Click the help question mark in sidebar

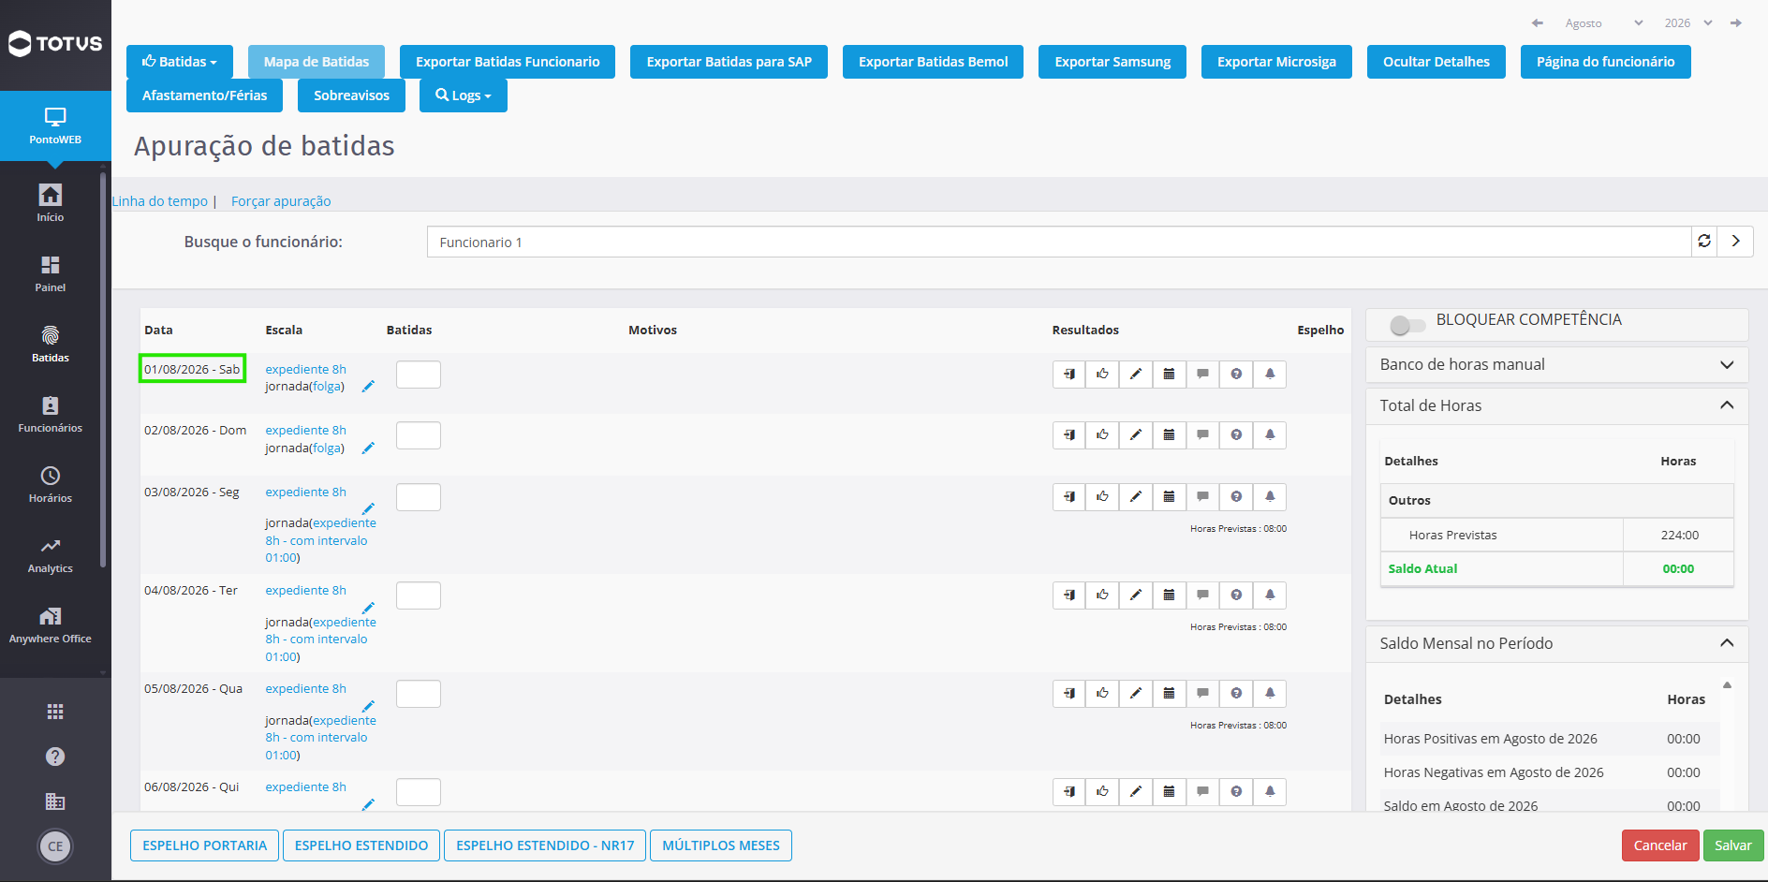pyautogui.click(x=55, y=757)
